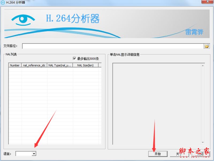The image size is (214, 161).
Task: Sort by the Number column header
Action: (15, 65)
